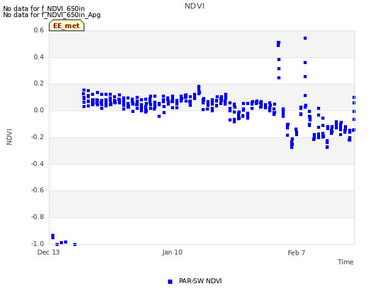The height and width of the screenshot is (293, 391).
Task: Click the blue PAR-SW NDVI legend swatch
Action: click(x=170, y=281)
